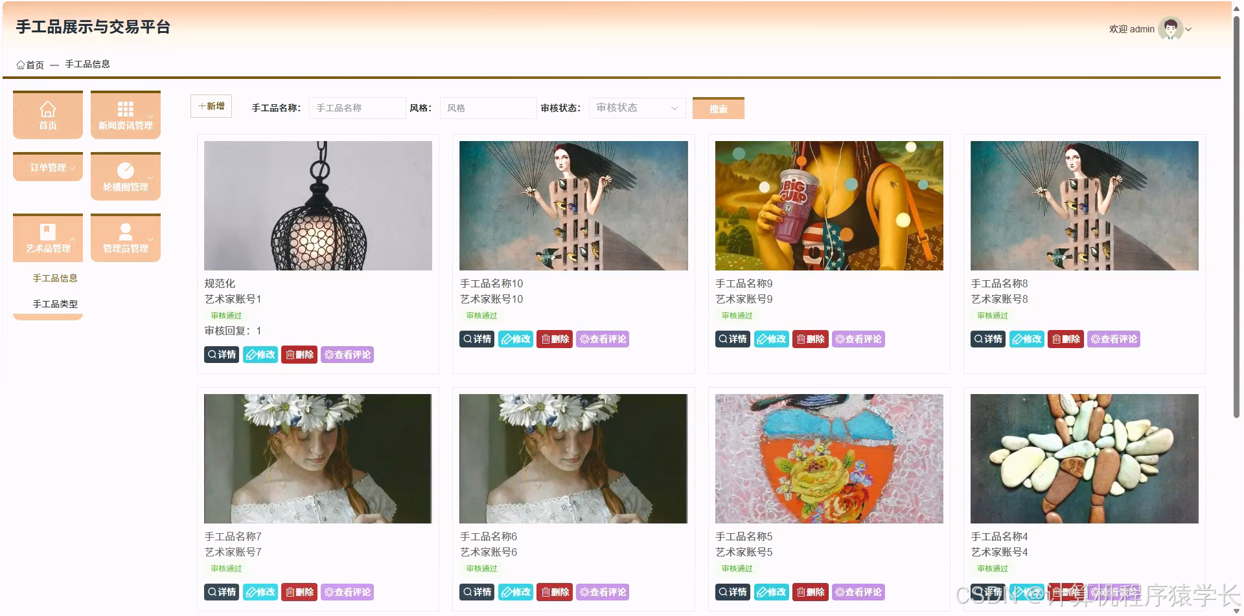1244x616 pixels.
Task: Open 查看评论 for 手工品名称10
Action: [x=603, y=339]
